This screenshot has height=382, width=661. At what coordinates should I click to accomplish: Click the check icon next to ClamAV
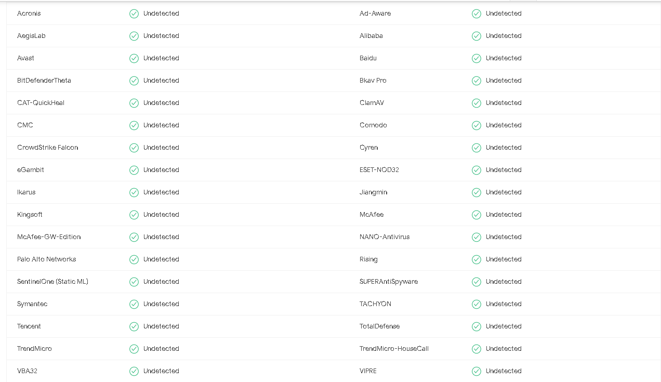coord(477,103)
